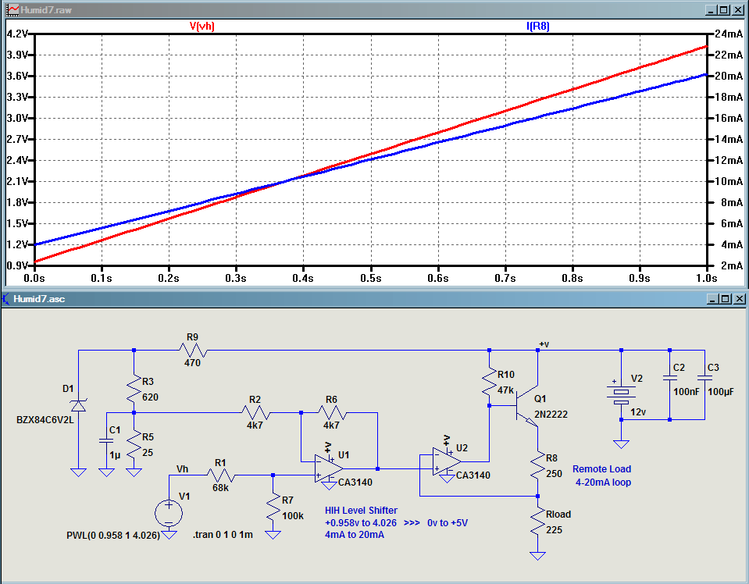
Task: Select the 620 resistor value
Action: tap(150, 397)
